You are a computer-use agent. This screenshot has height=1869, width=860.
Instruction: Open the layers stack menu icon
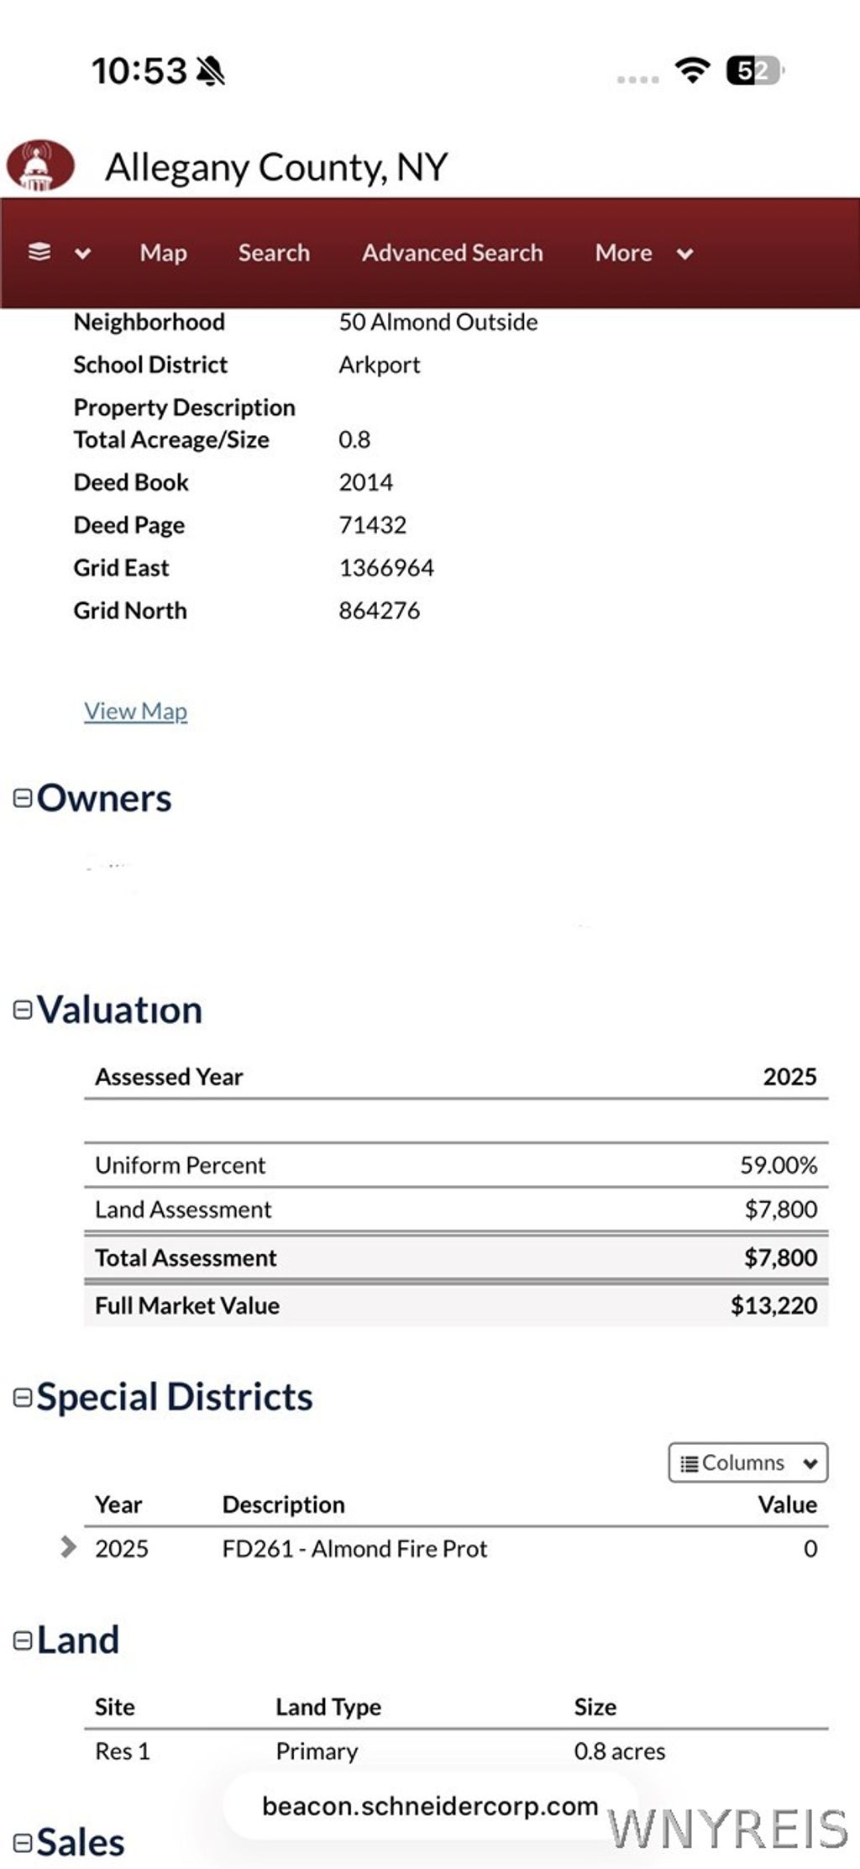(x=39, y=252)
